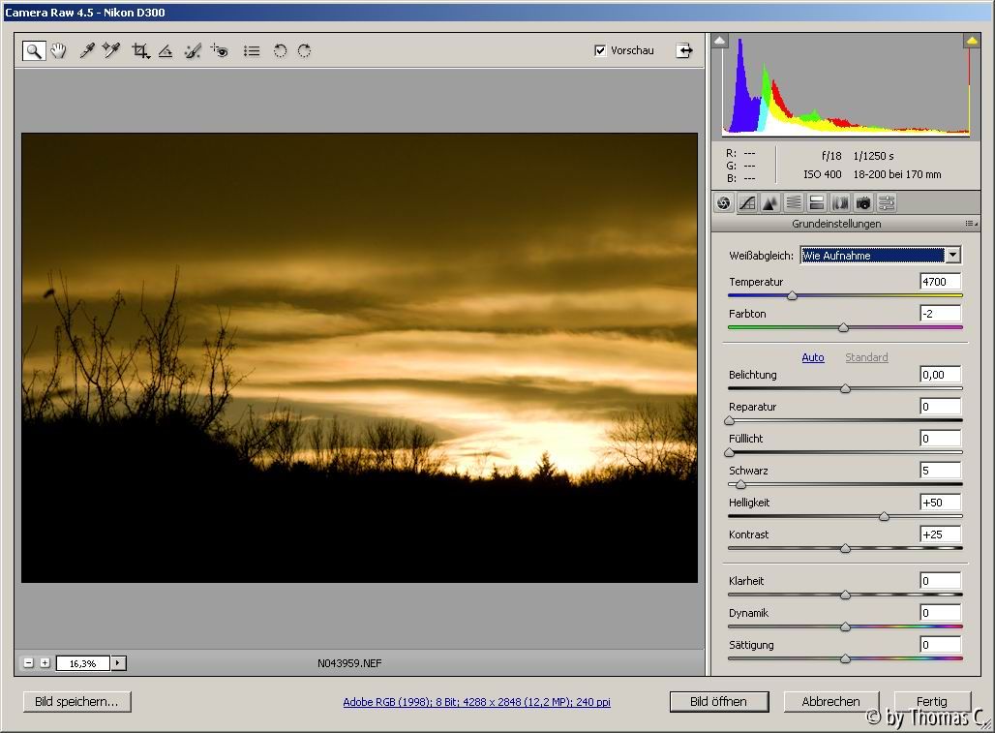Choose the Red Eye Removal tool

(x=220, y=51)
